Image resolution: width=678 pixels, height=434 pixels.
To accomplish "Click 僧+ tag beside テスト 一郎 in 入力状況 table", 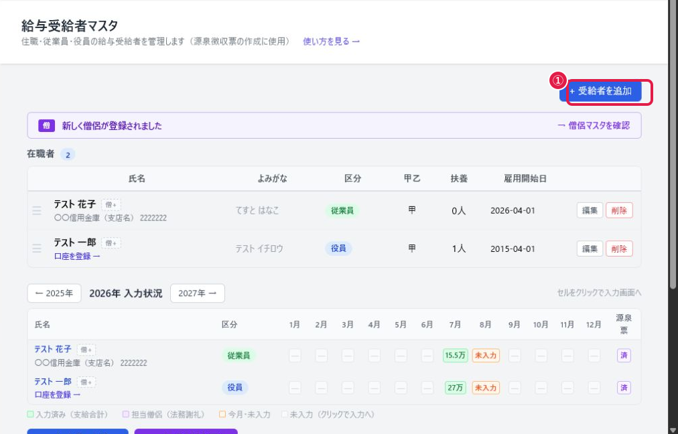I will (86, 382).
